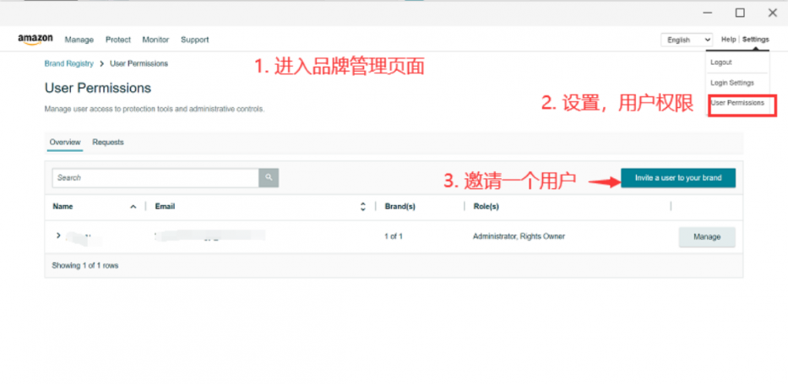
Task: Open the Monitor menu
Action: point(155,40)
